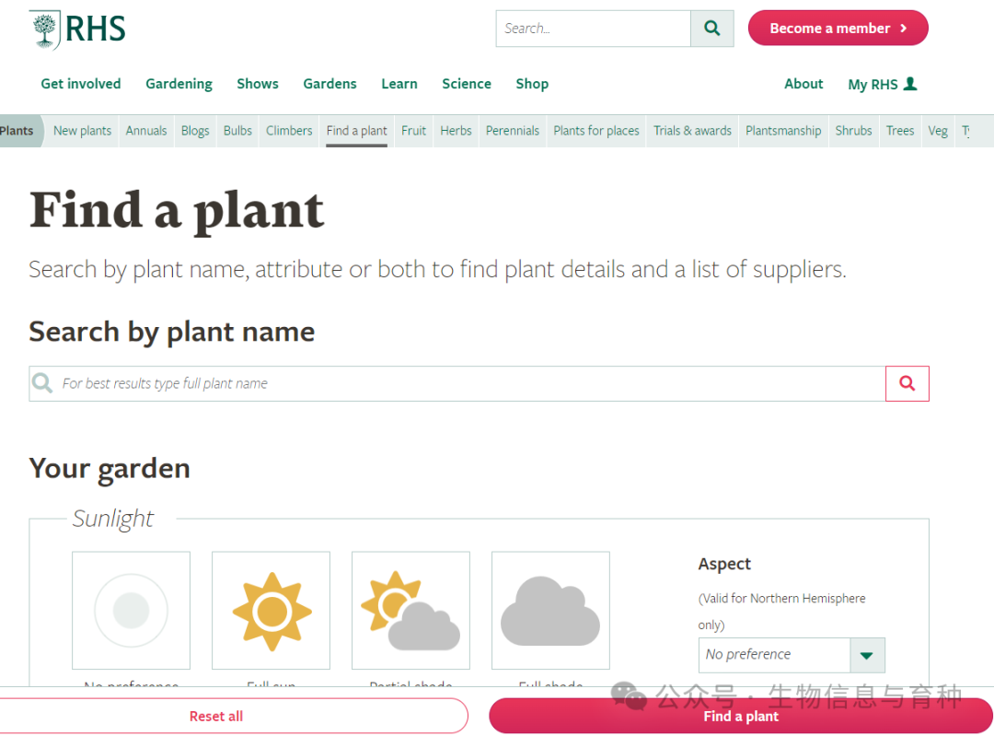Open the Science menu
The width and height of the screenshot is (994, 736).
(467, 84)
